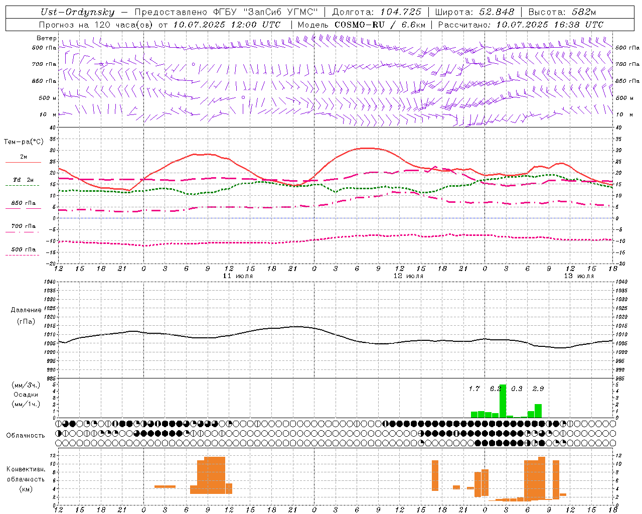The image size is (642, 514).
Task: Click the "Давление" pressure label
Action: (26, 310)
